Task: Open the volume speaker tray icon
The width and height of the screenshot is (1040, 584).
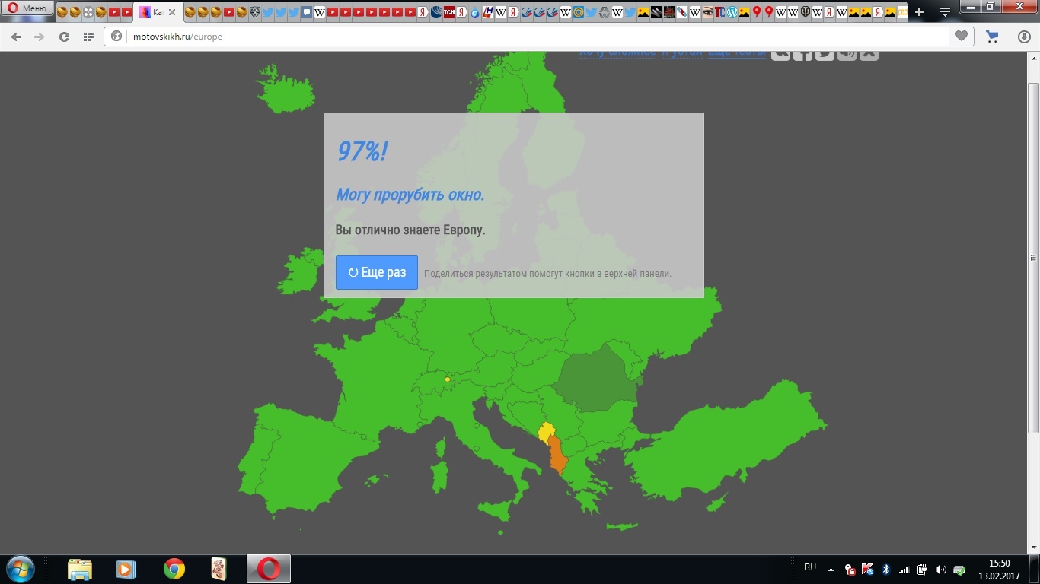Action: [x=940, y=570]
